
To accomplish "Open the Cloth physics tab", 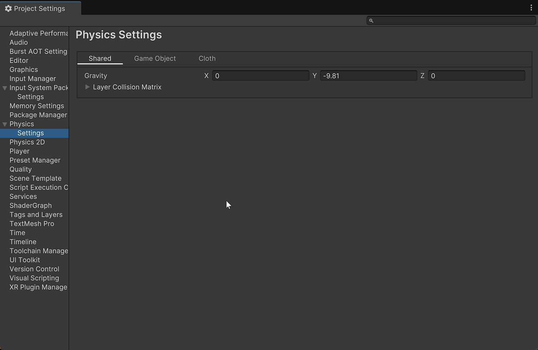I will click(207, 58).
